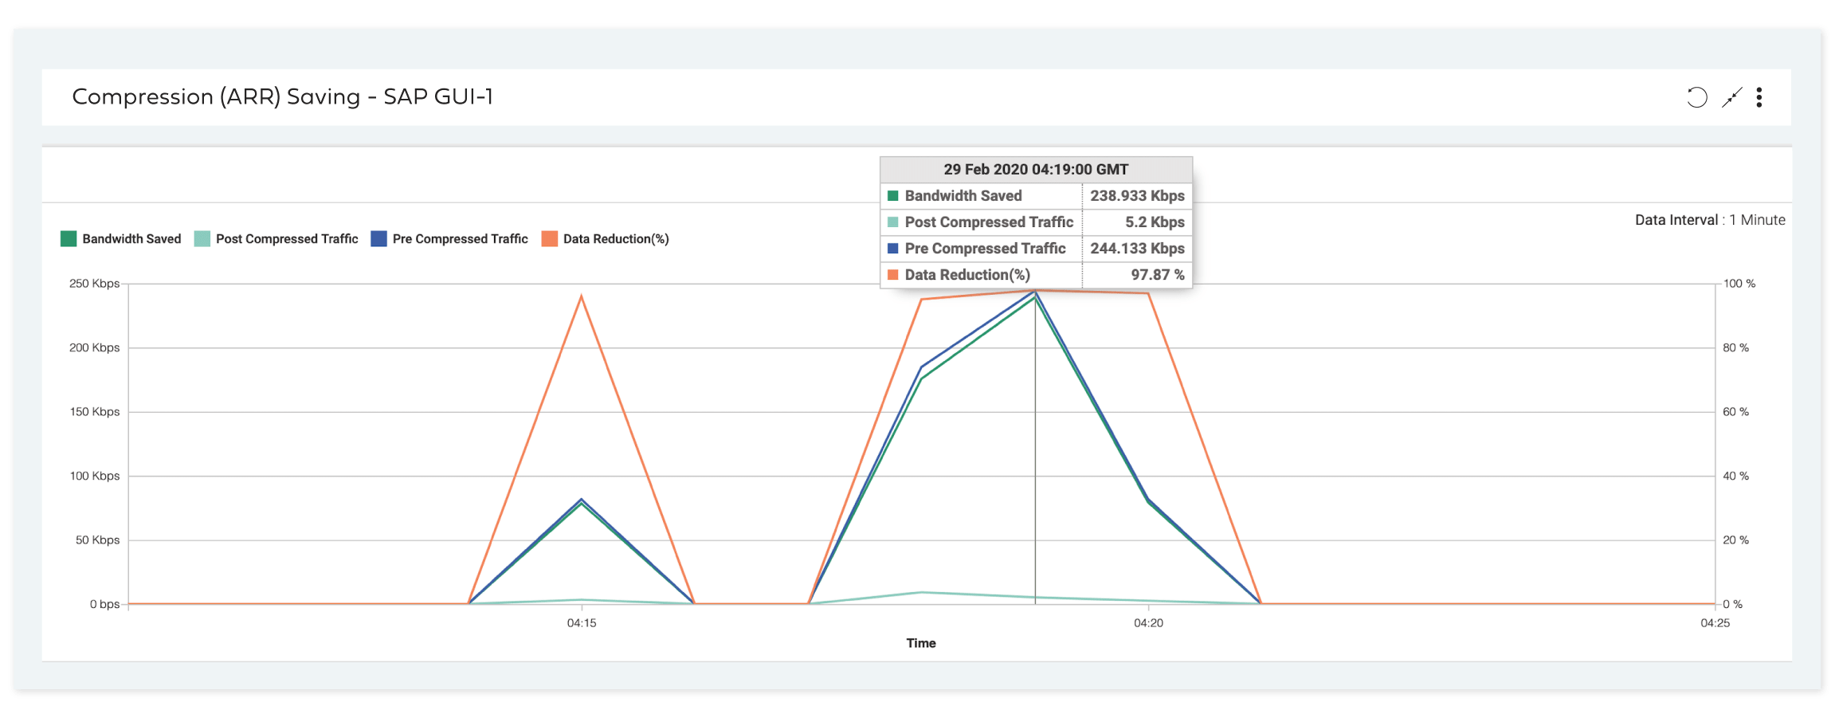Image resolution: width=1835 pixels, height=718 pixels.
Task: Click the dark blue Pre Compressed legend swatch
Action: click(x=378, y=239)
